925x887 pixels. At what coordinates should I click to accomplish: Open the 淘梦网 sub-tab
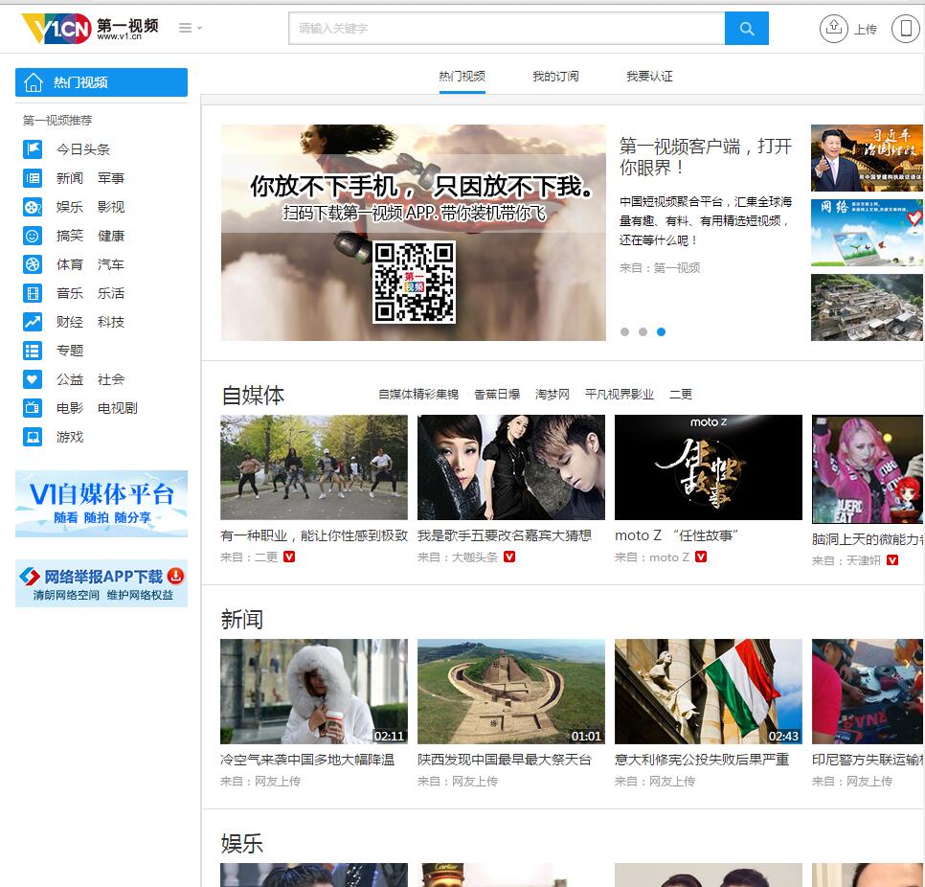[553, 395]
